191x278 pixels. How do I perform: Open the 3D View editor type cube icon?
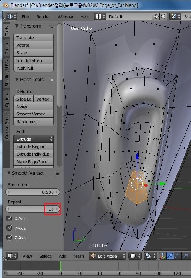click(12, 256)
